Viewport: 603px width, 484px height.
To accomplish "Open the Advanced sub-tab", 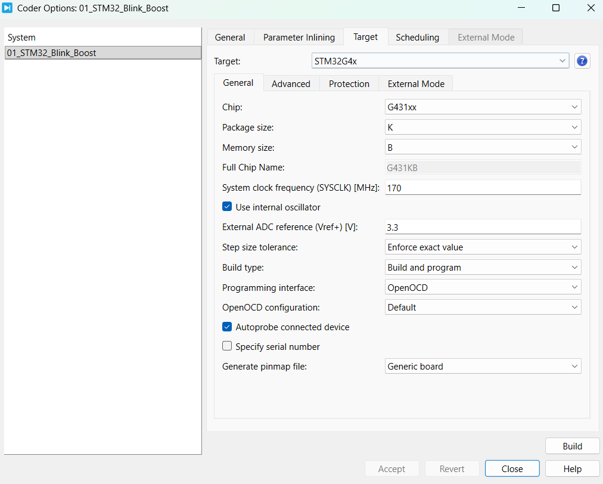I will click(x=291, y=84).
